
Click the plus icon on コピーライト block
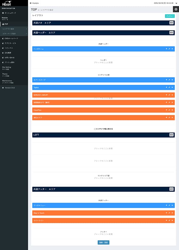pyautogui.click(x=166, y=220)
